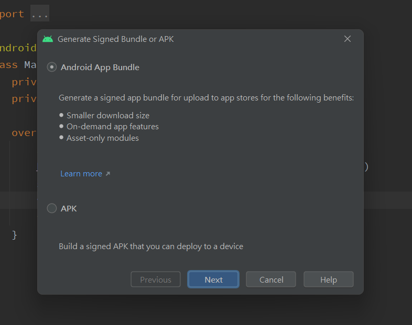This screenshot has height=325, width=412.
Task: Open the Learn more link
Action: point(81,174)
